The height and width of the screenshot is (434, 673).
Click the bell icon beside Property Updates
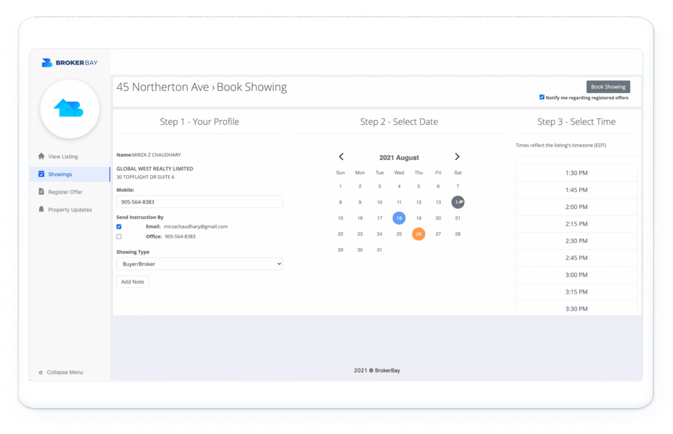41,210
